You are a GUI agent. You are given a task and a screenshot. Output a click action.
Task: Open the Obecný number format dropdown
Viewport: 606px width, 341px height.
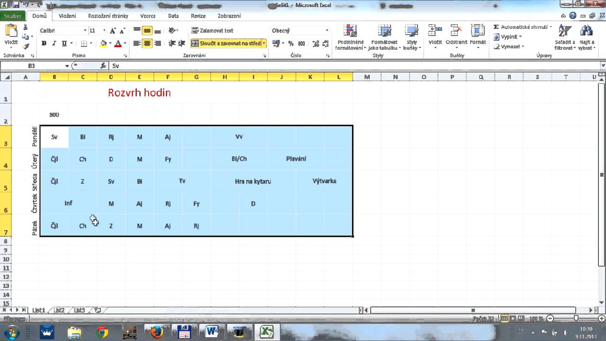click(327, 30)
